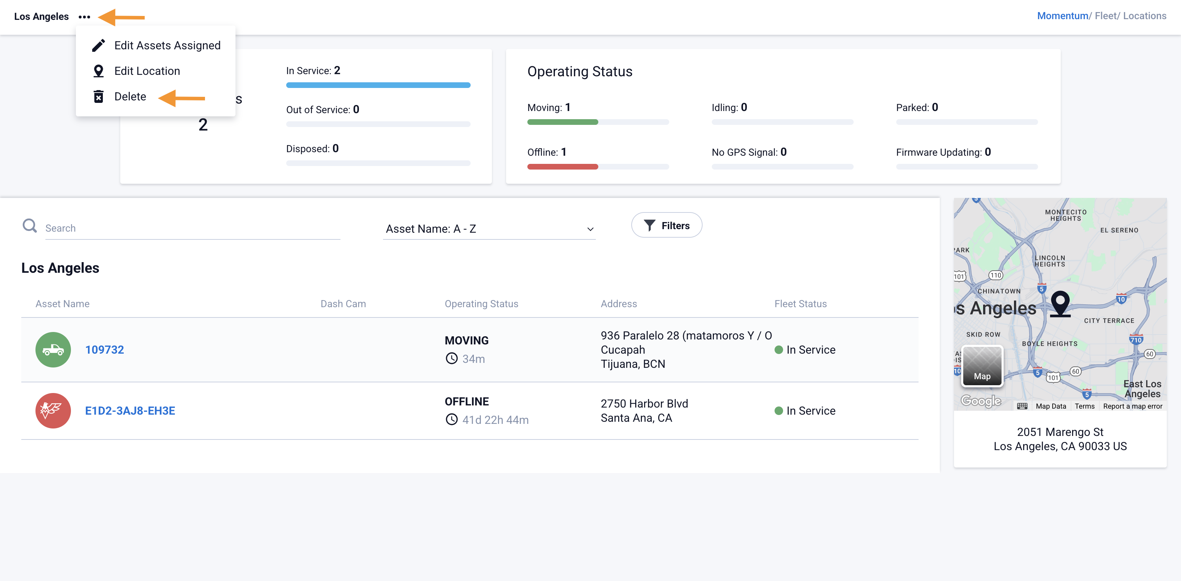Image resolution: width=1181 pixels, height=581 pixels.
Task: Click the Momentum breadcrumb link
Action: coord(1062,16)
